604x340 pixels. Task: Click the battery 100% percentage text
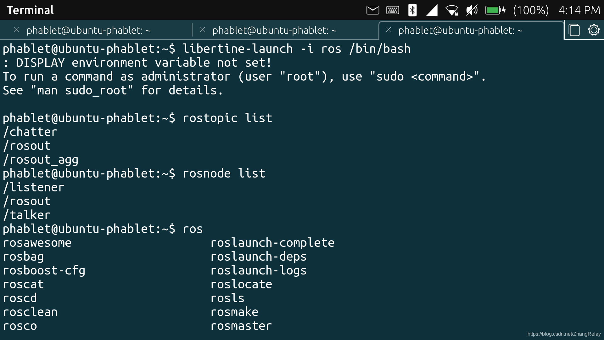(531, 10)
